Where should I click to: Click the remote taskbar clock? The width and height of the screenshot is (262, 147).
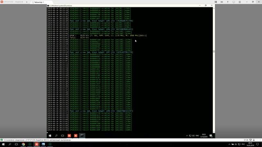(x=204, y=136)
